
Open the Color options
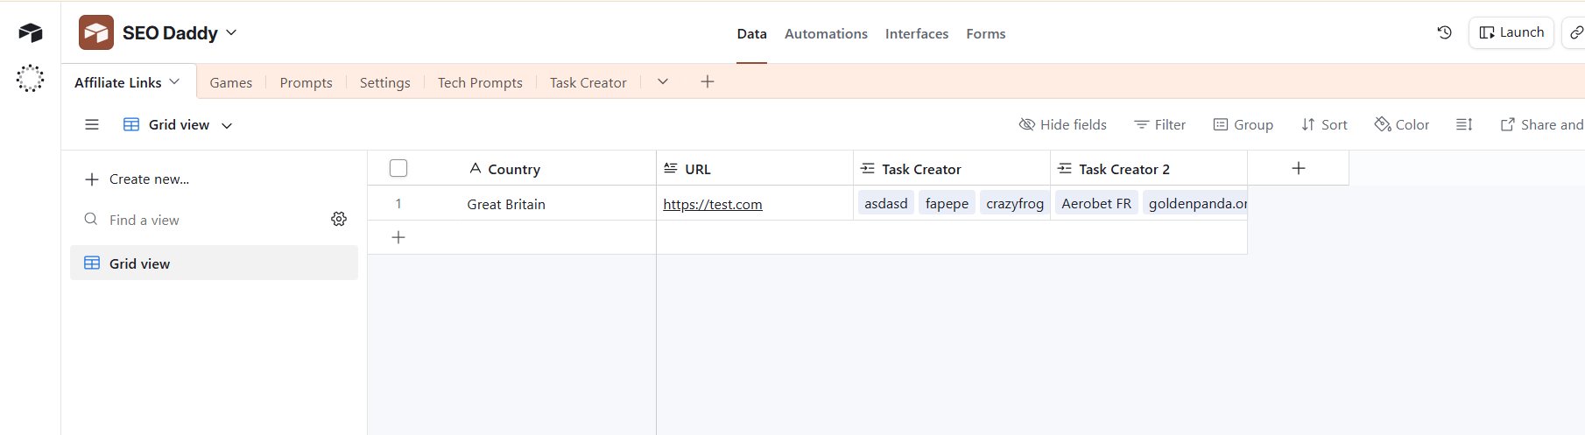pyautogui.click(x=1402, y=124)
